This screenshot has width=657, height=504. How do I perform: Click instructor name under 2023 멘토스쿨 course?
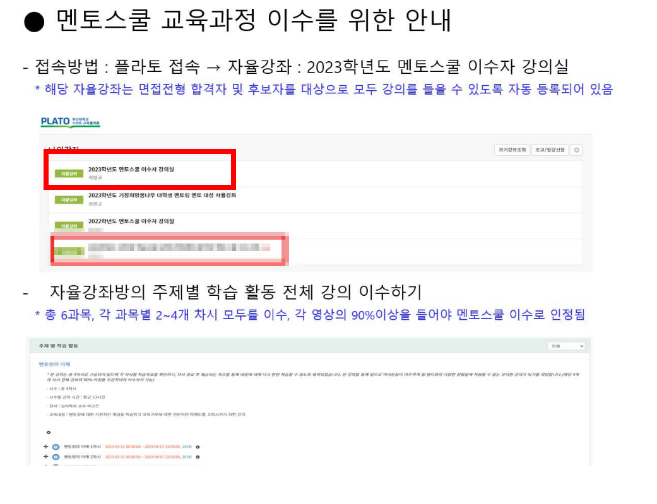click(x=95, y=178)
